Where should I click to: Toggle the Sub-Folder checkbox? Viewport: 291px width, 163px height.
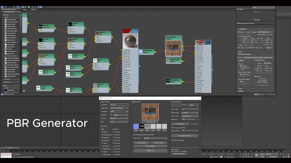pyautogui.click(x=128, y=111)
